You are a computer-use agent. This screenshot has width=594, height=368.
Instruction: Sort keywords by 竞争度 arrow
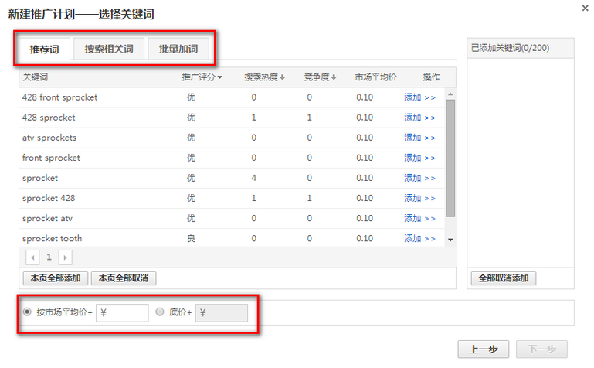[334, 77]
